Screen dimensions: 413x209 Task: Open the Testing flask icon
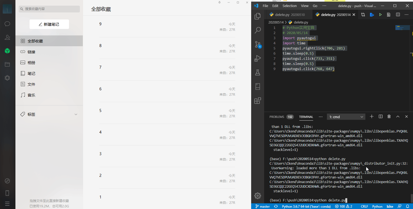click(x=258, y=72)
